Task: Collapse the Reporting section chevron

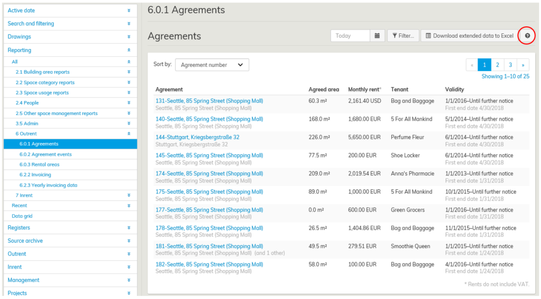Action: tap(129, 50)
